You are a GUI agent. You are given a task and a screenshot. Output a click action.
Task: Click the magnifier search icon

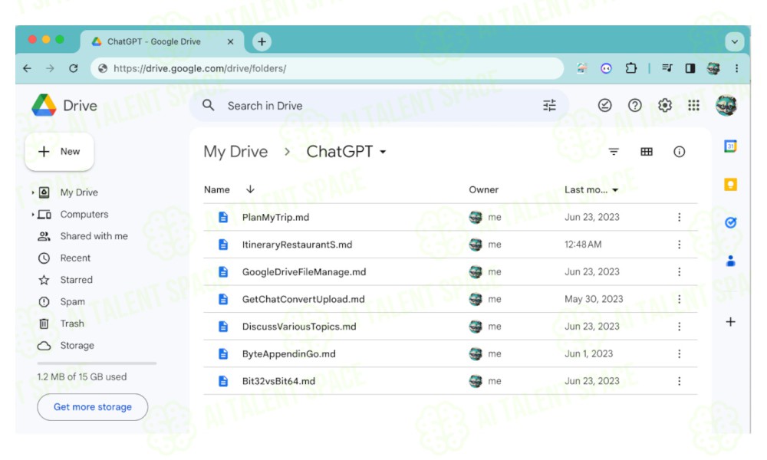coord(209,105)
